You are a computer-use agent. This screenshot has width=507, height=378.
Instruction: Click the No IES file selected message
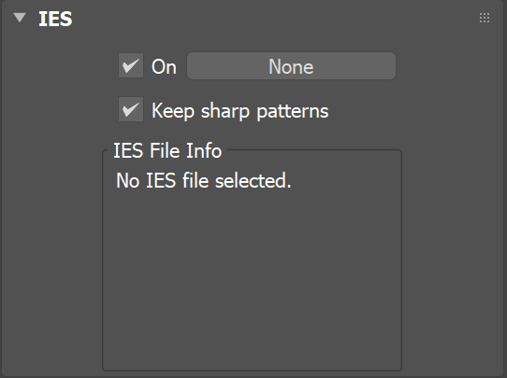point(204,180)
